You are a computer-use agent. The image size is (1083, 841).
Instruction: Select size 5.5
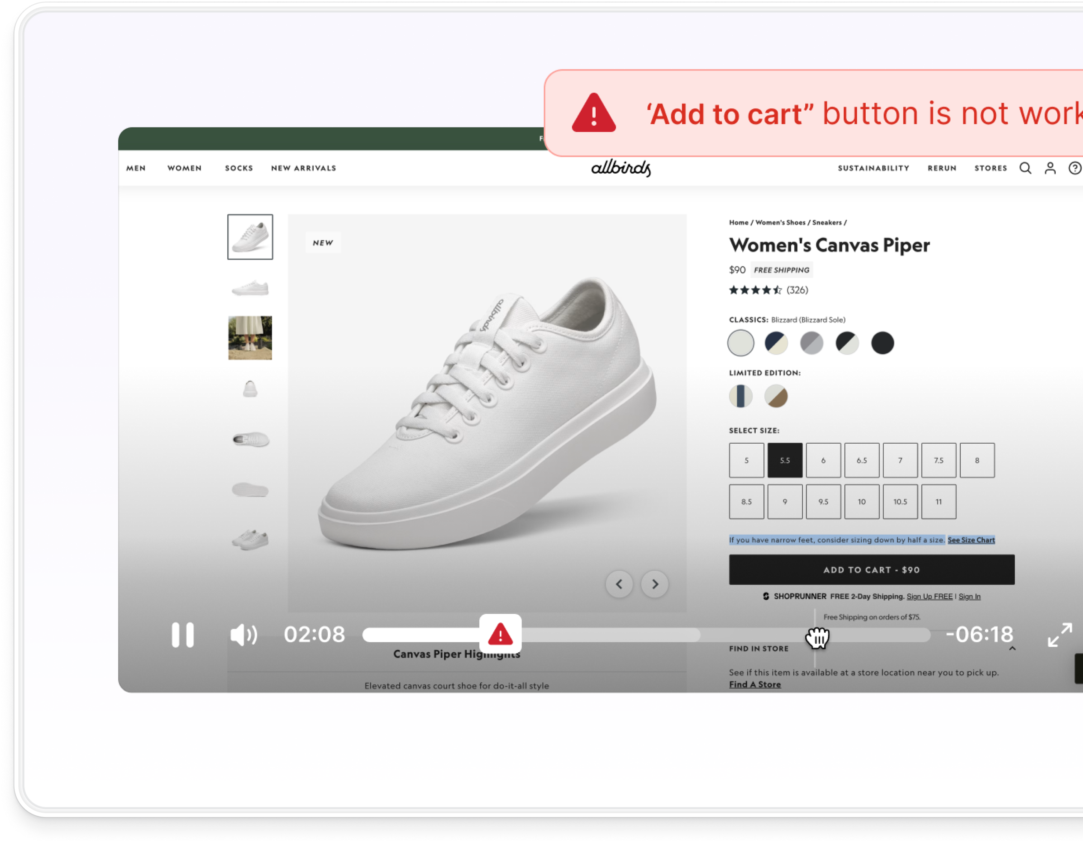tap(785, 461)
